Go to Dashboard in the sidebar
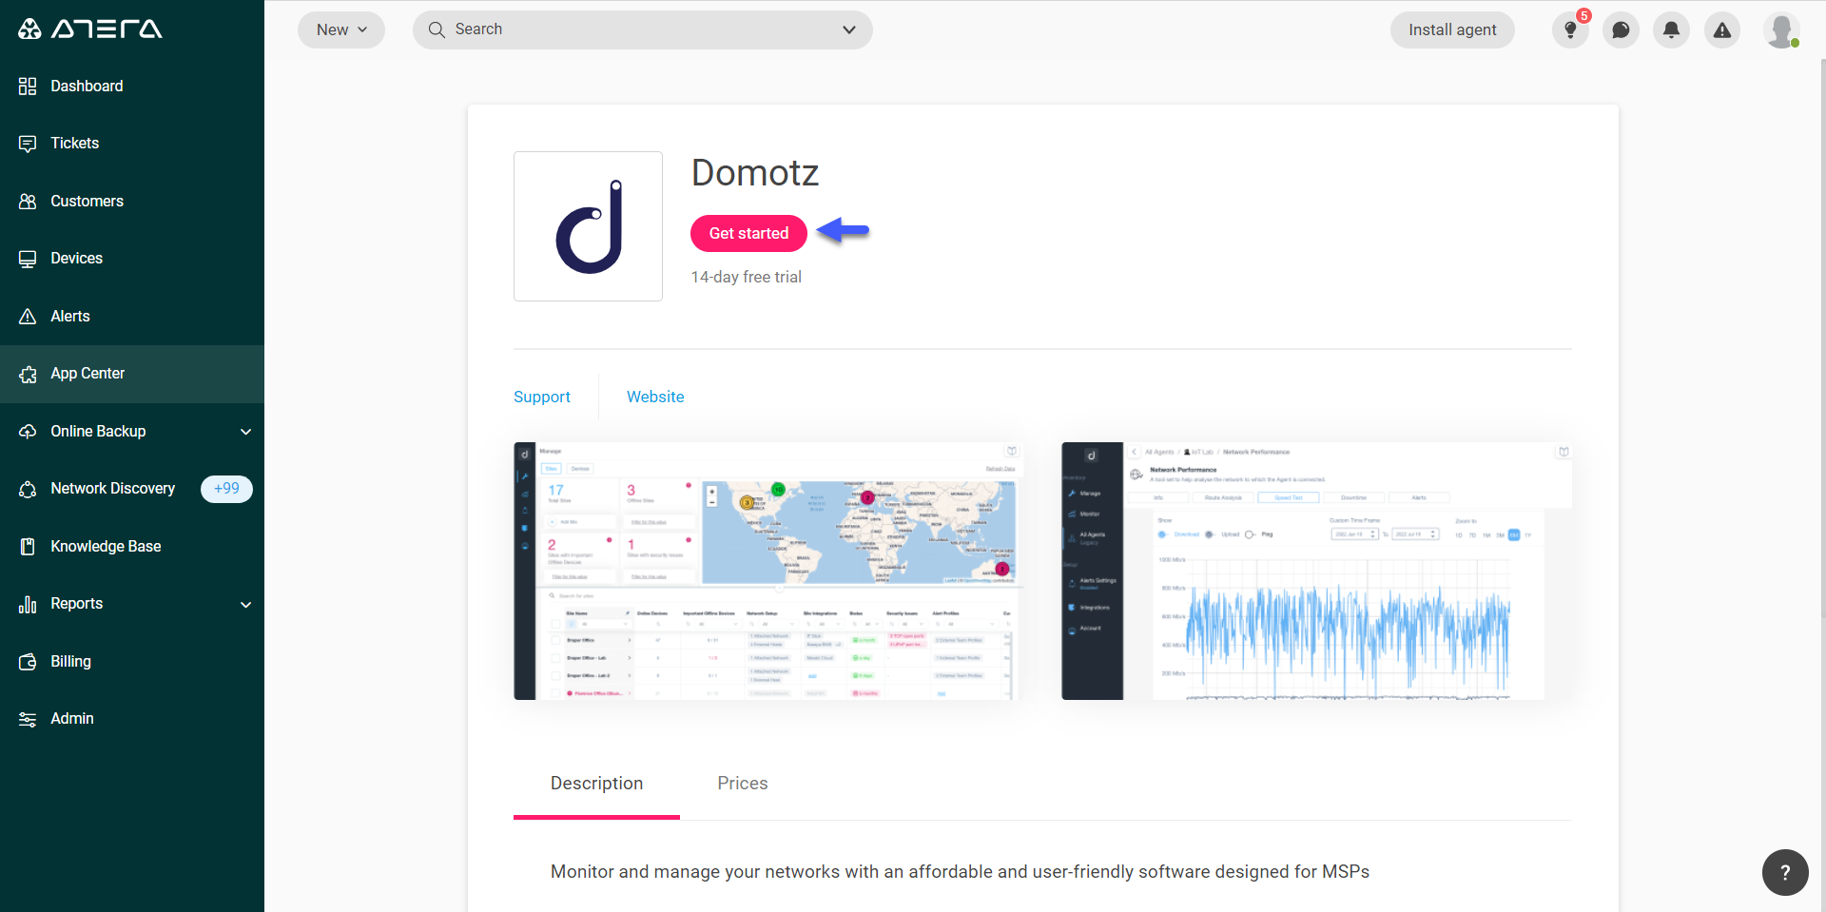Image resolution: width=1826 pixels, height=912 pixels. pos(132,87)
